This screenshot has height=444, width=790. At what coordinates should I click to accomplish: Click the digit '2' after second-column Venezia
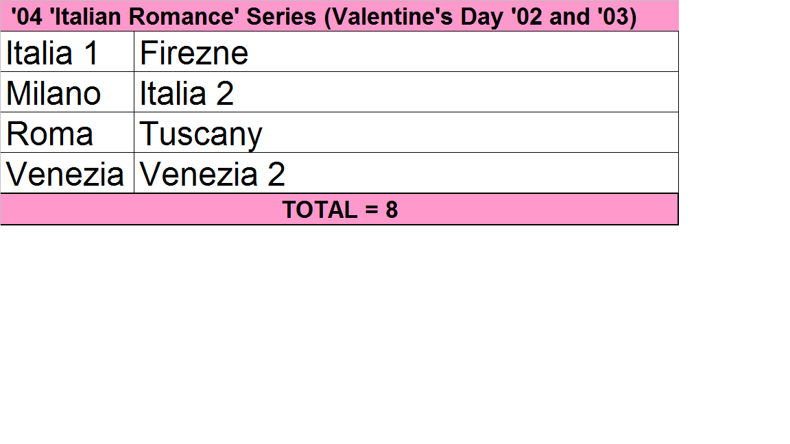pos(276,175)
